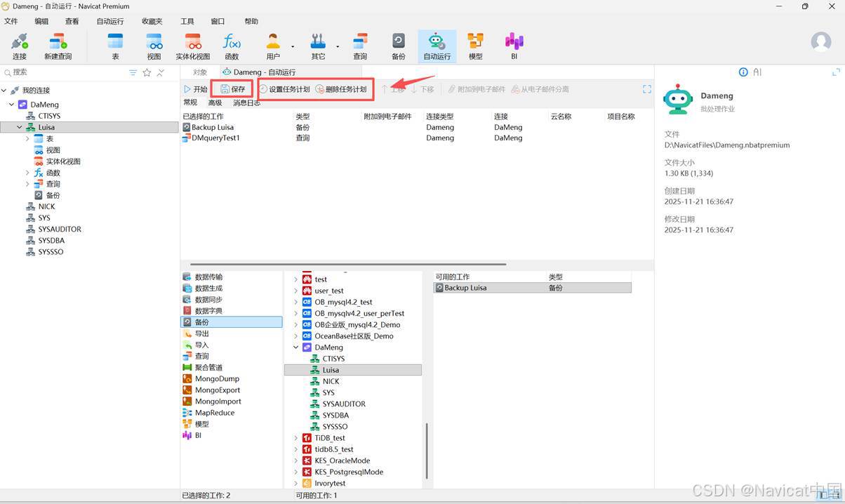Viewport: 845px width, 504px height.
Task: Click the collapse icon beside the star
Action: (161, 72)
